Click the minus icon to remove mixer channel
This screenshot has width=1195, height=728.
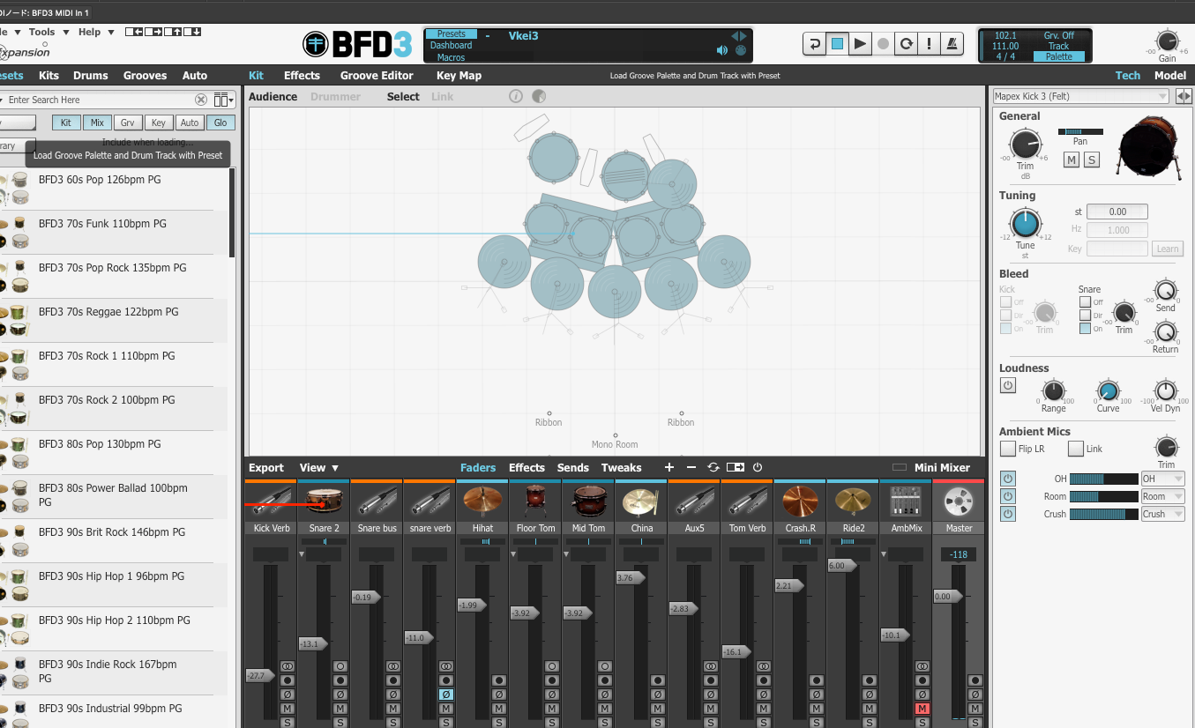tap(691, 467)
